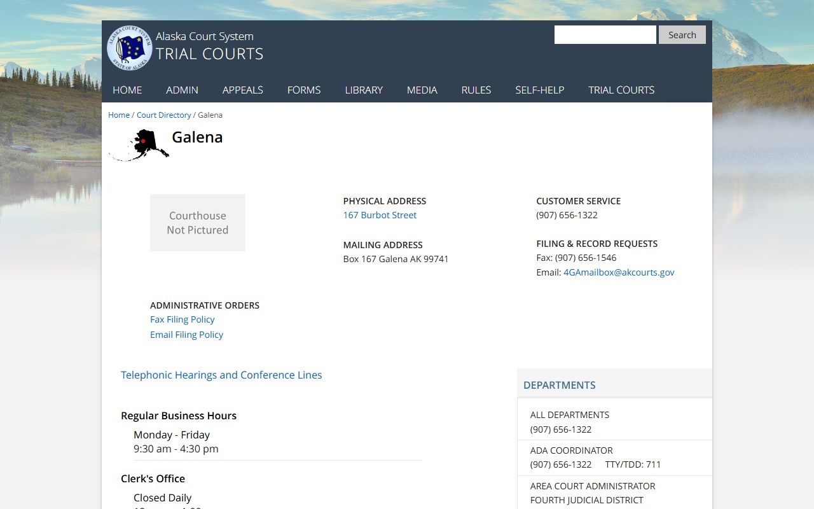Click the ADA COORDINATOR entry
This screenshot has height=509, width=814.
point(572,450)
